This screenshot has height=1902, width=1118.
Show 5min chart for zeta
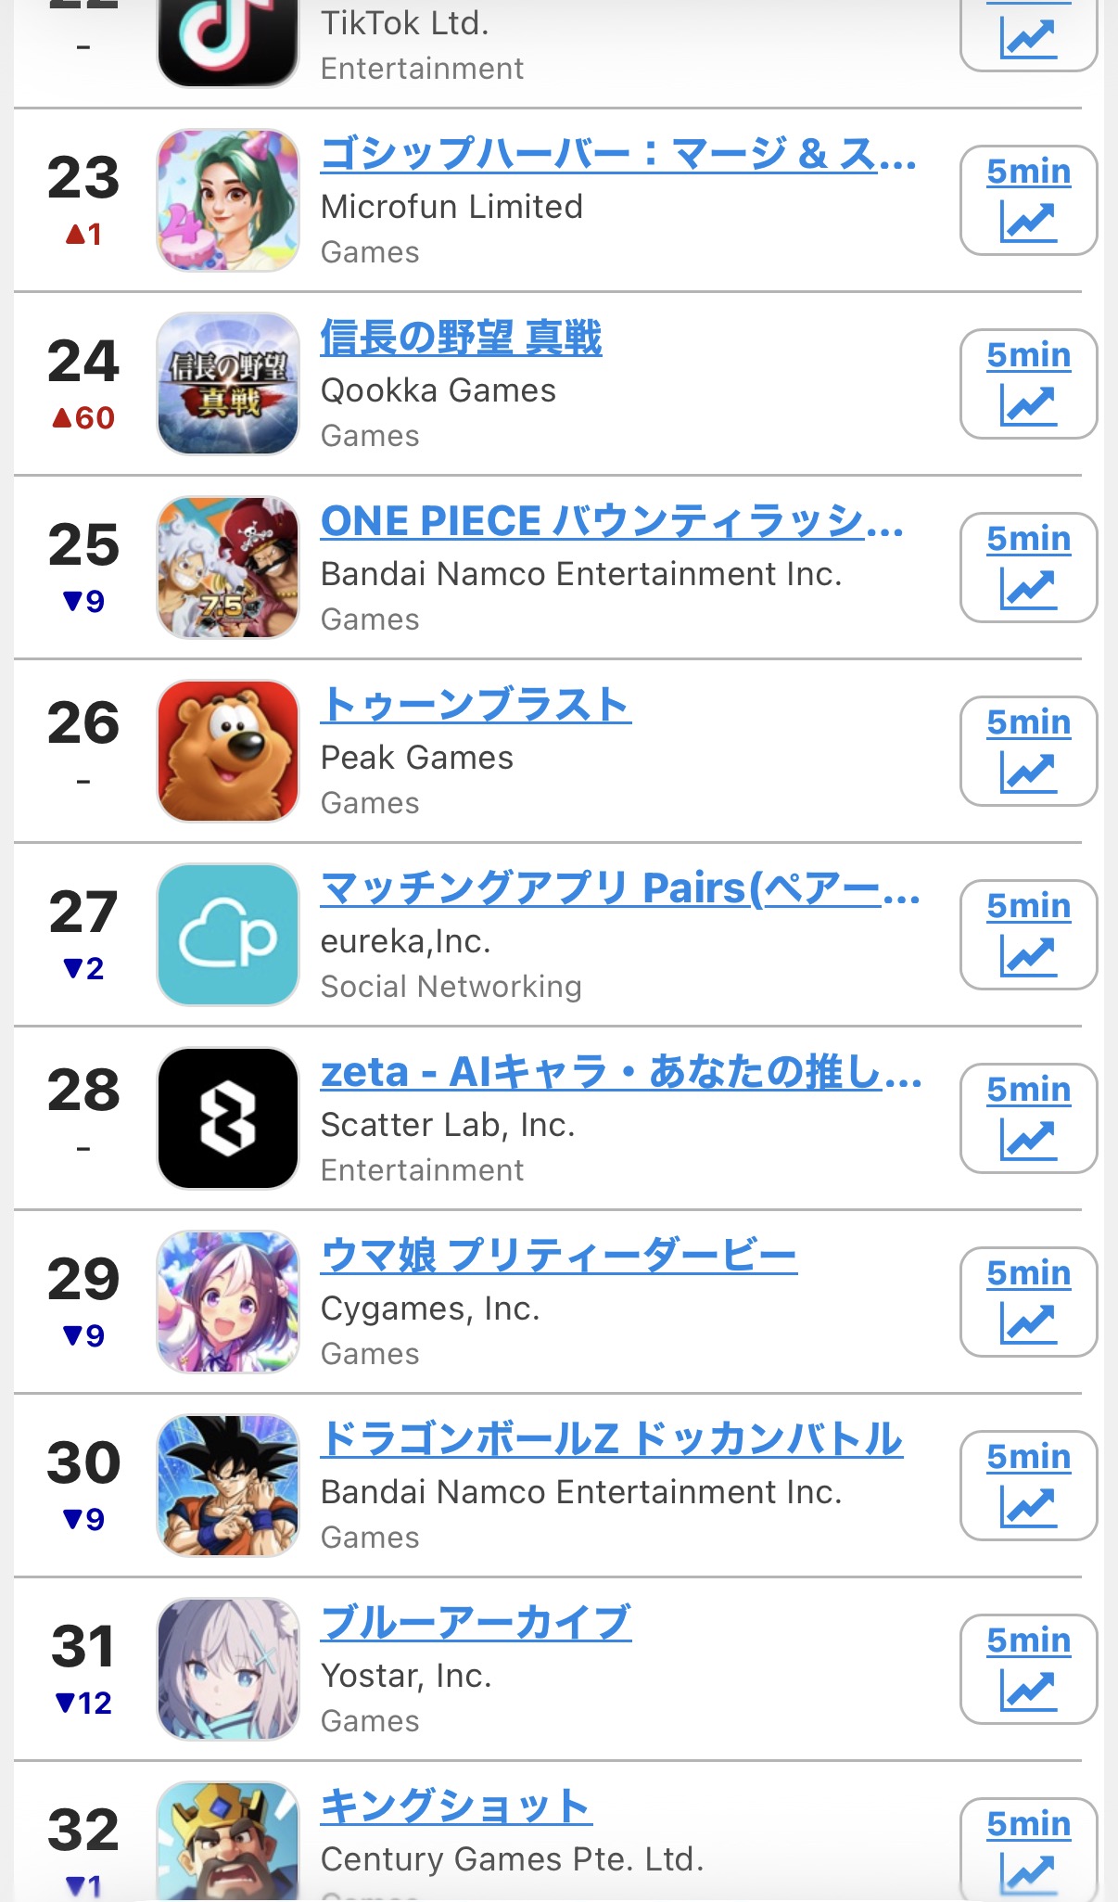click(1029, 1118)
